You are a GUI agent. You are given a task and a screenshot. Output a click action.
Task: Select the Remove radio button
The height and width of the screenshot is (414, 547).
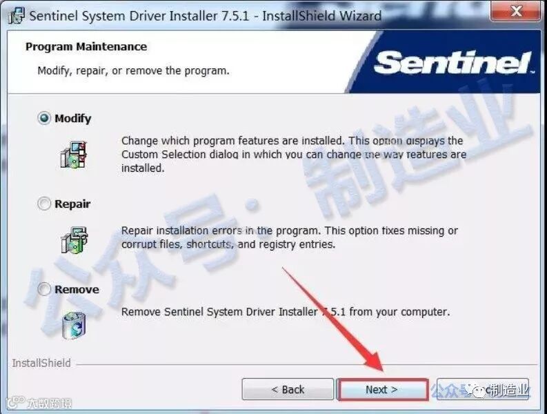pos(44,289)
